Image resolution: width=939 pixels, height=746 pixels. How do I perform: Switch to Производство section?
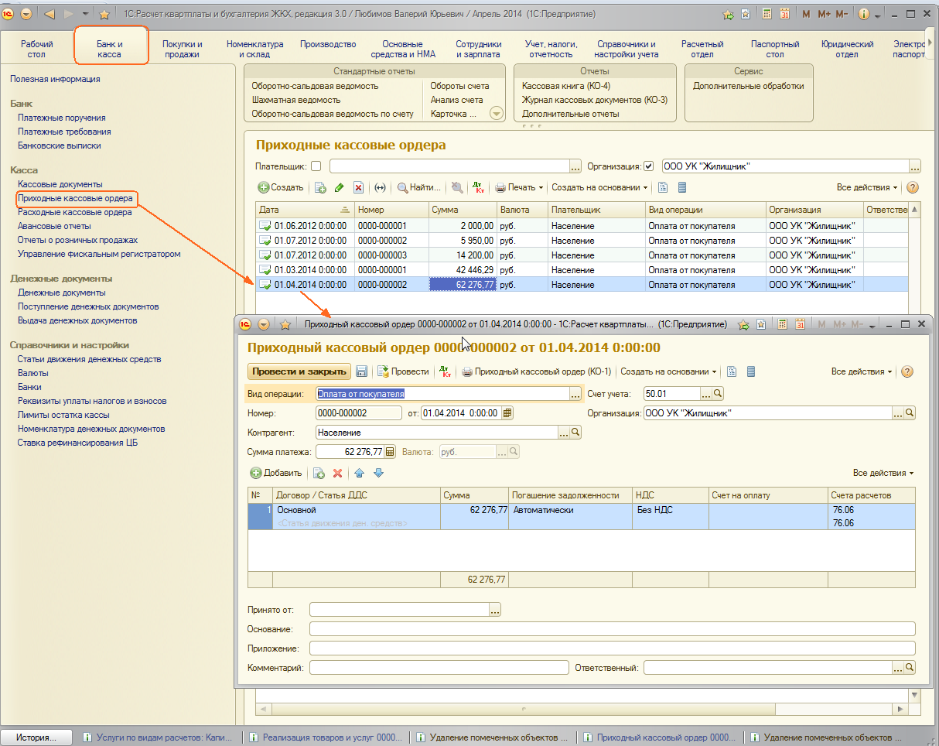coord(328,45)
